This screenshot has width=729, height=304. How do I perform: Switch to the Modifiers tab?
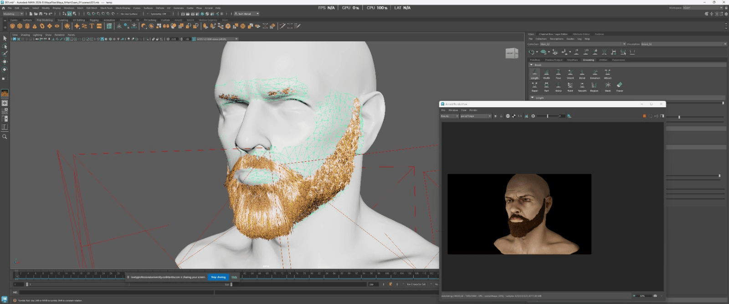pyautogui.click(x=572, y=60)
